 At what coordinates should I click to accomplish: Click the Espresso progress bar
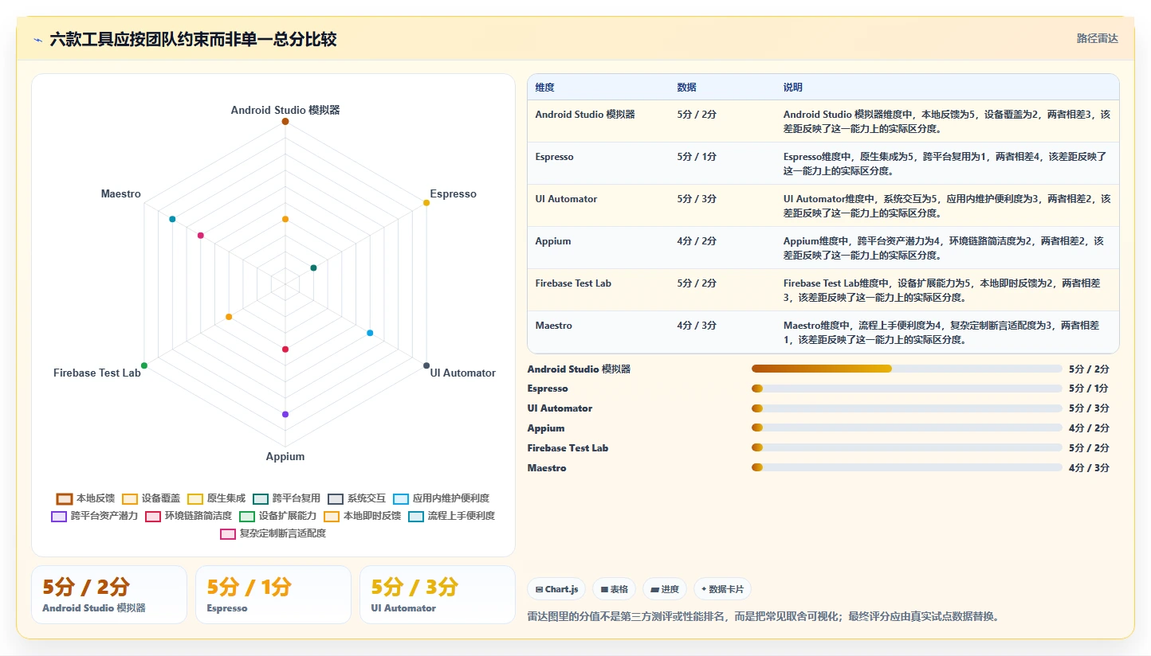[907, 389]
